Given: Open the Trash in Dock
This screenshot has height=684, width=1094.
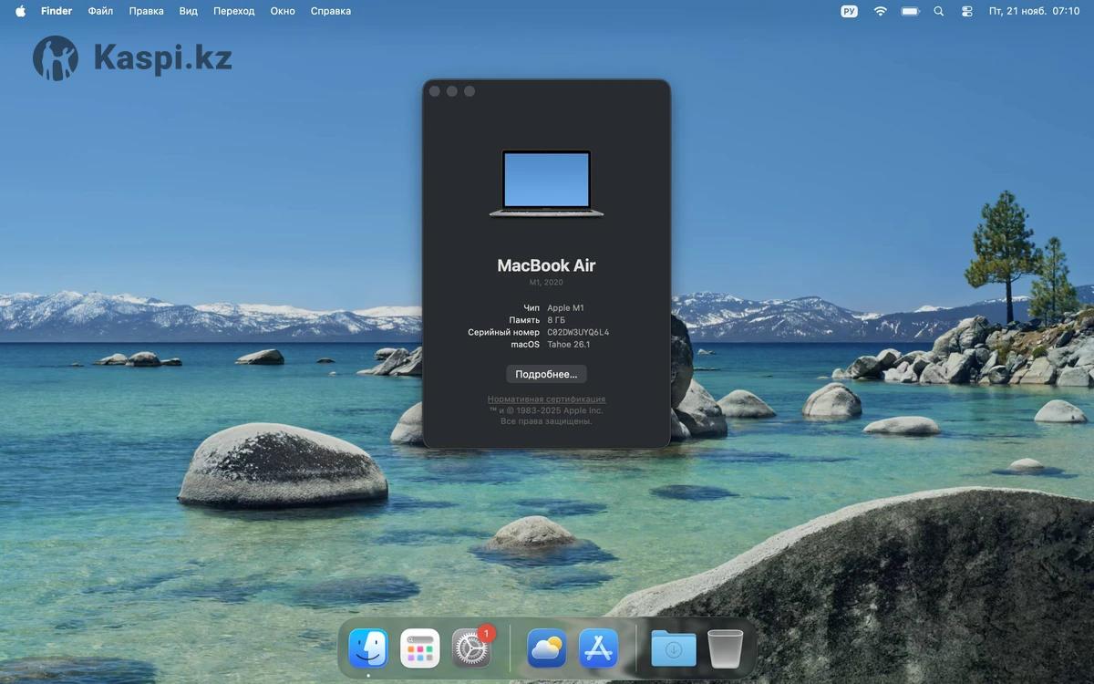Looking at the screenshot, I should tap(725, 648).
